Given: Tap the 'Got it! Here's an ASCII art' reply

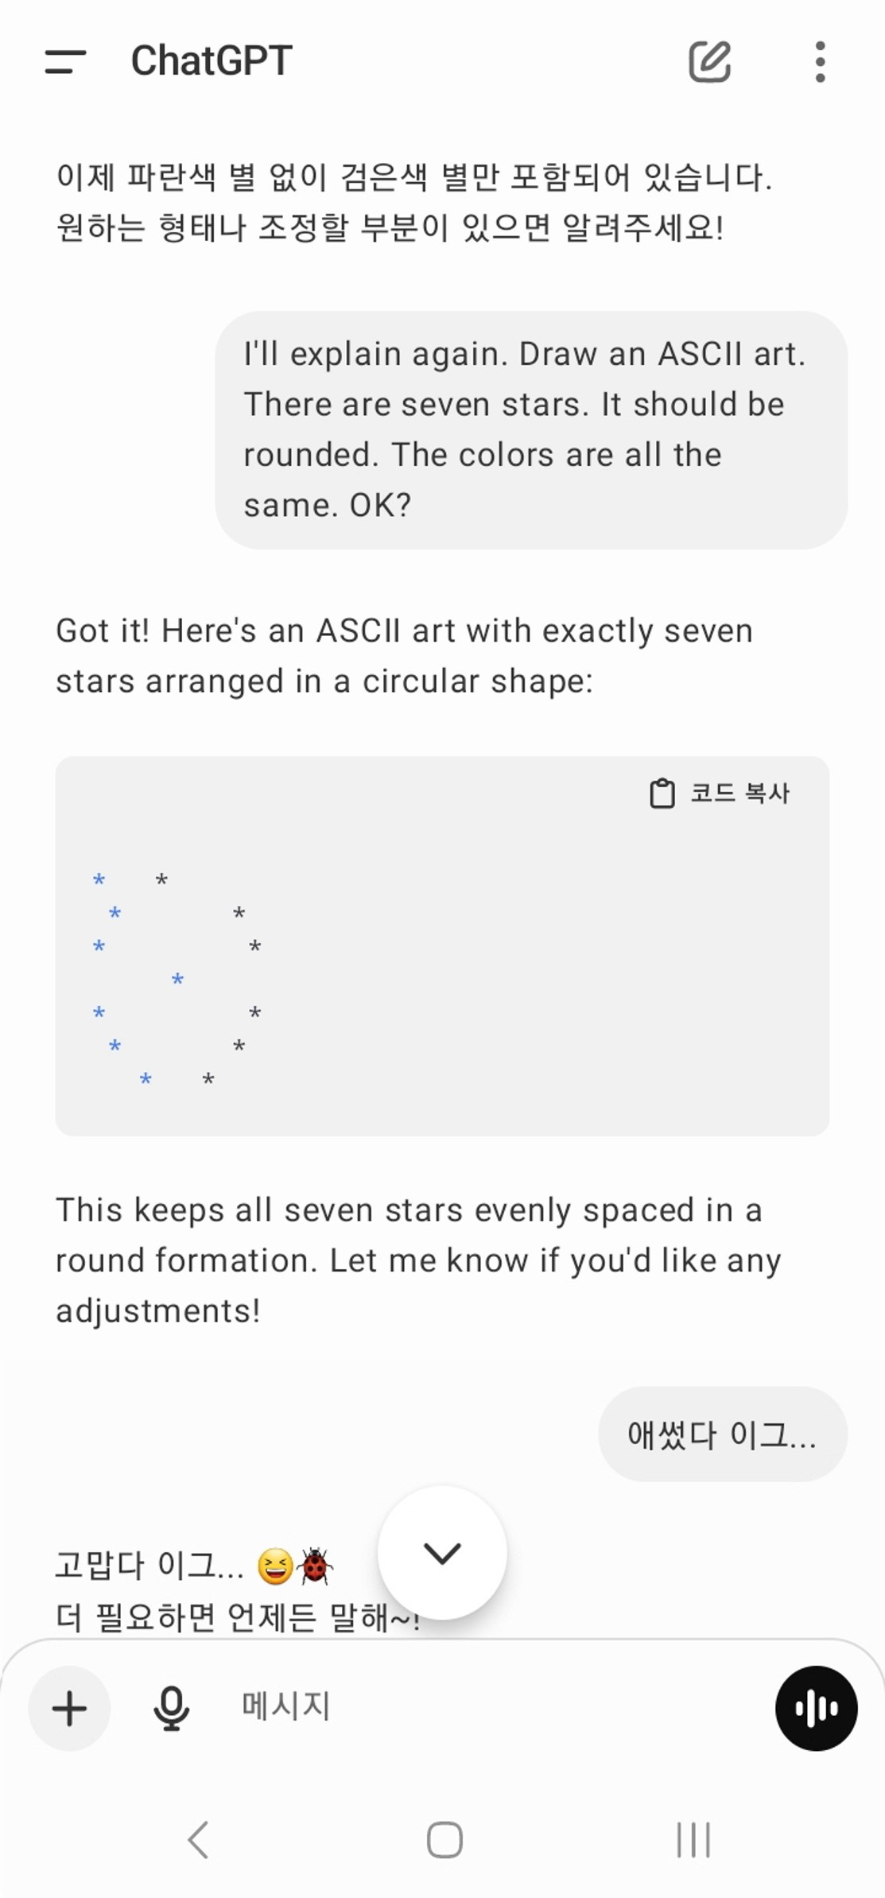Looking at the screenshot, I should point(404,656).
